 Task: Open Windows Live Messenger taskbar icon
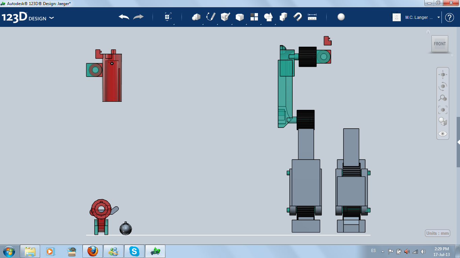tap(113, 251)
